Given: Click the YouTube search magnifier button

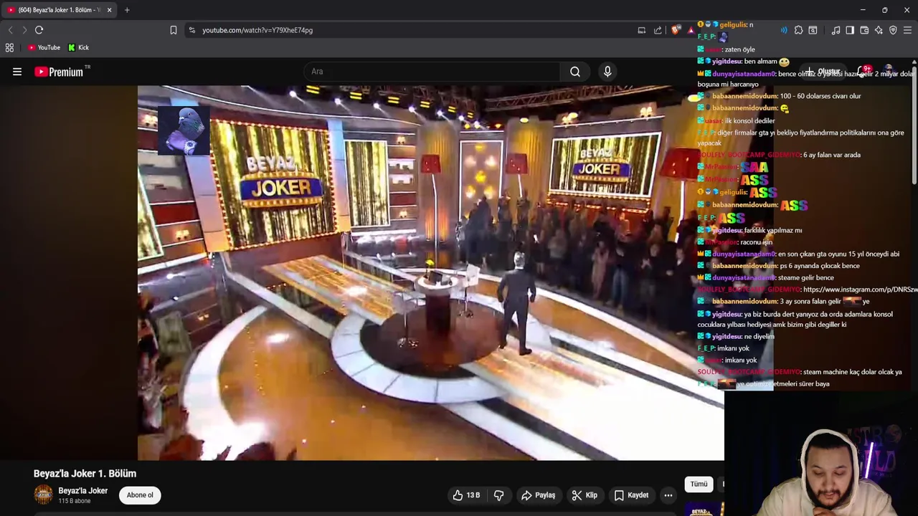Looking at the screenshot, I should 575,72.
